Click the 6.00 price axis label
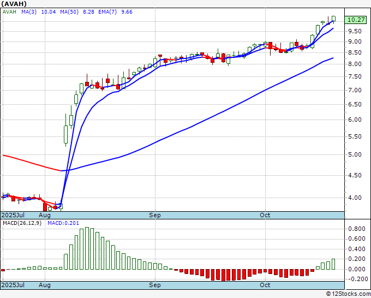 [355, 120]
